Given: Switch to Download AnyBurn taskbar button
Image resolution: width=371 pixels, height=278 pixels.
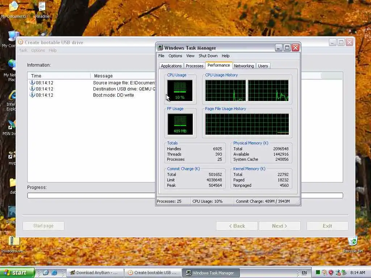Looking at the screenshot, I should [x=95, y=273].
